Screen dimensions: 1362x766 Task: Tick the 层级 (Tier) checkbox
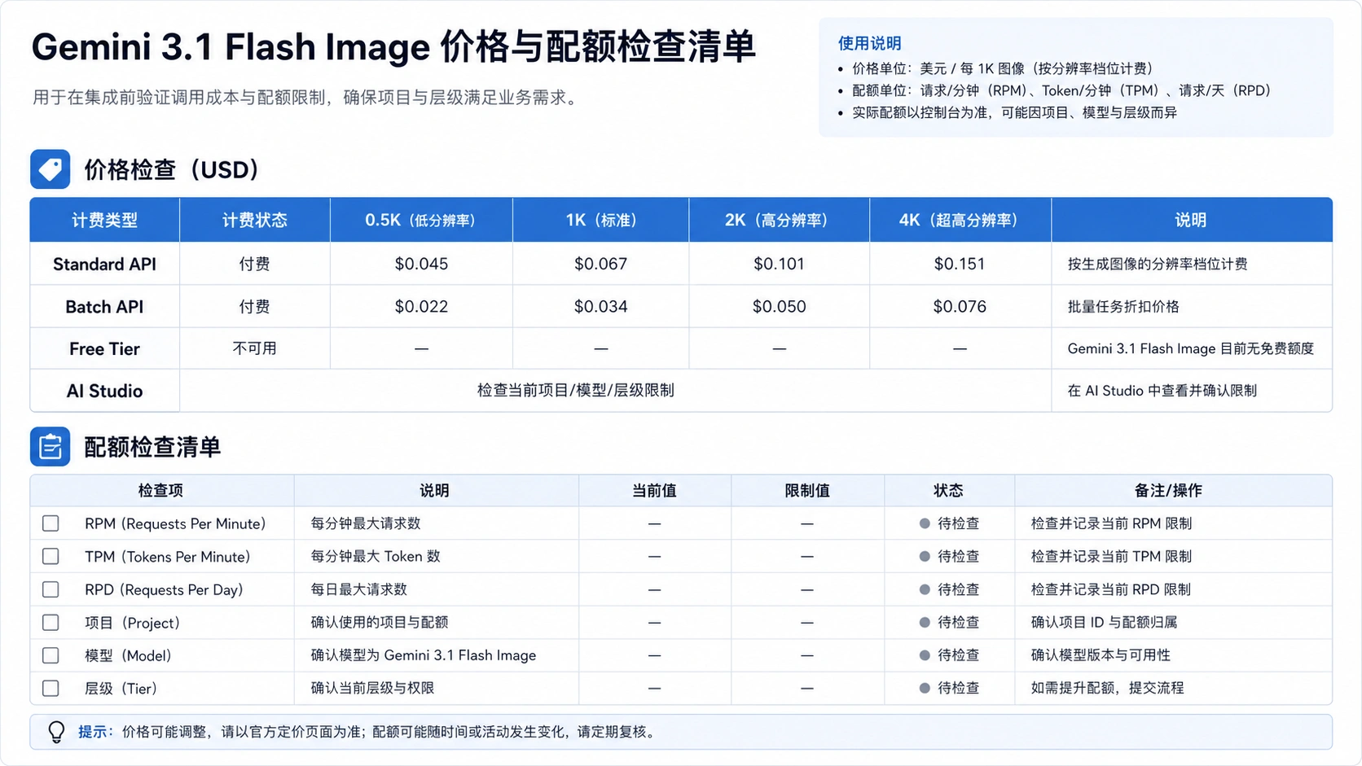tap(51, 689)
